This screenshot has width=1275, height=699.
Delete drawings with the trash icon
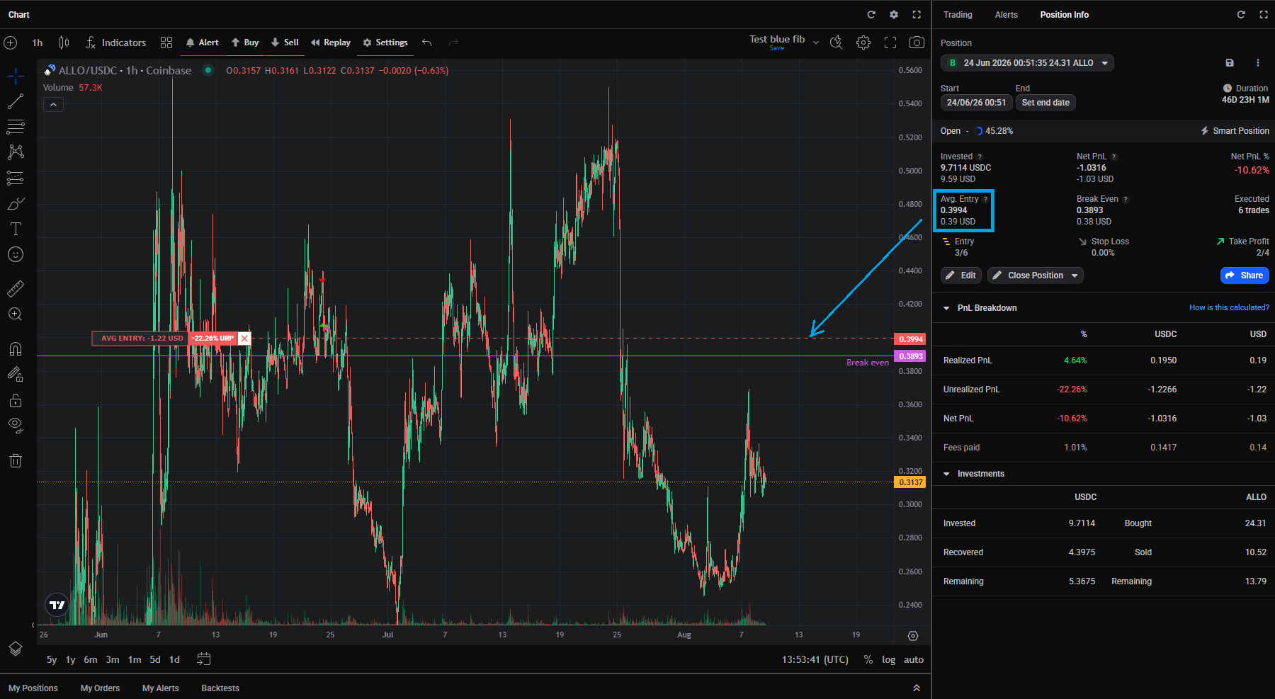[16, 461]
